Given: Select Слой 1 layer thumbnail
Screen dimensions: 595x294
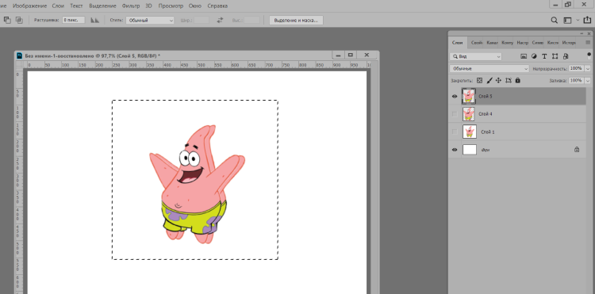Looking at the screenshot, I should click(470, 132).
